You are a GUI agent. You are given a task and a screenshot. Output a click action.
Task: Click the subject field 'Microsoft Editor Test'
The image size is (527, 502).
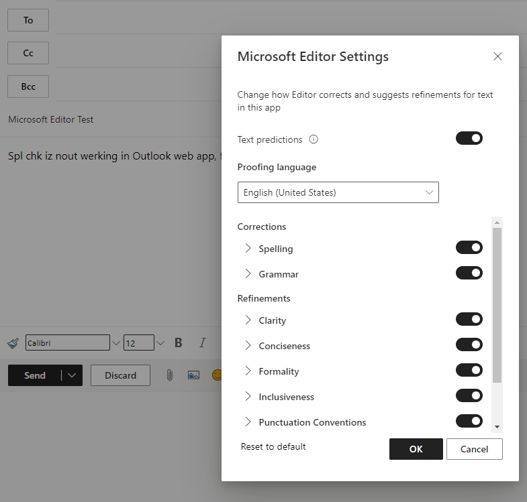click(51, 119)
